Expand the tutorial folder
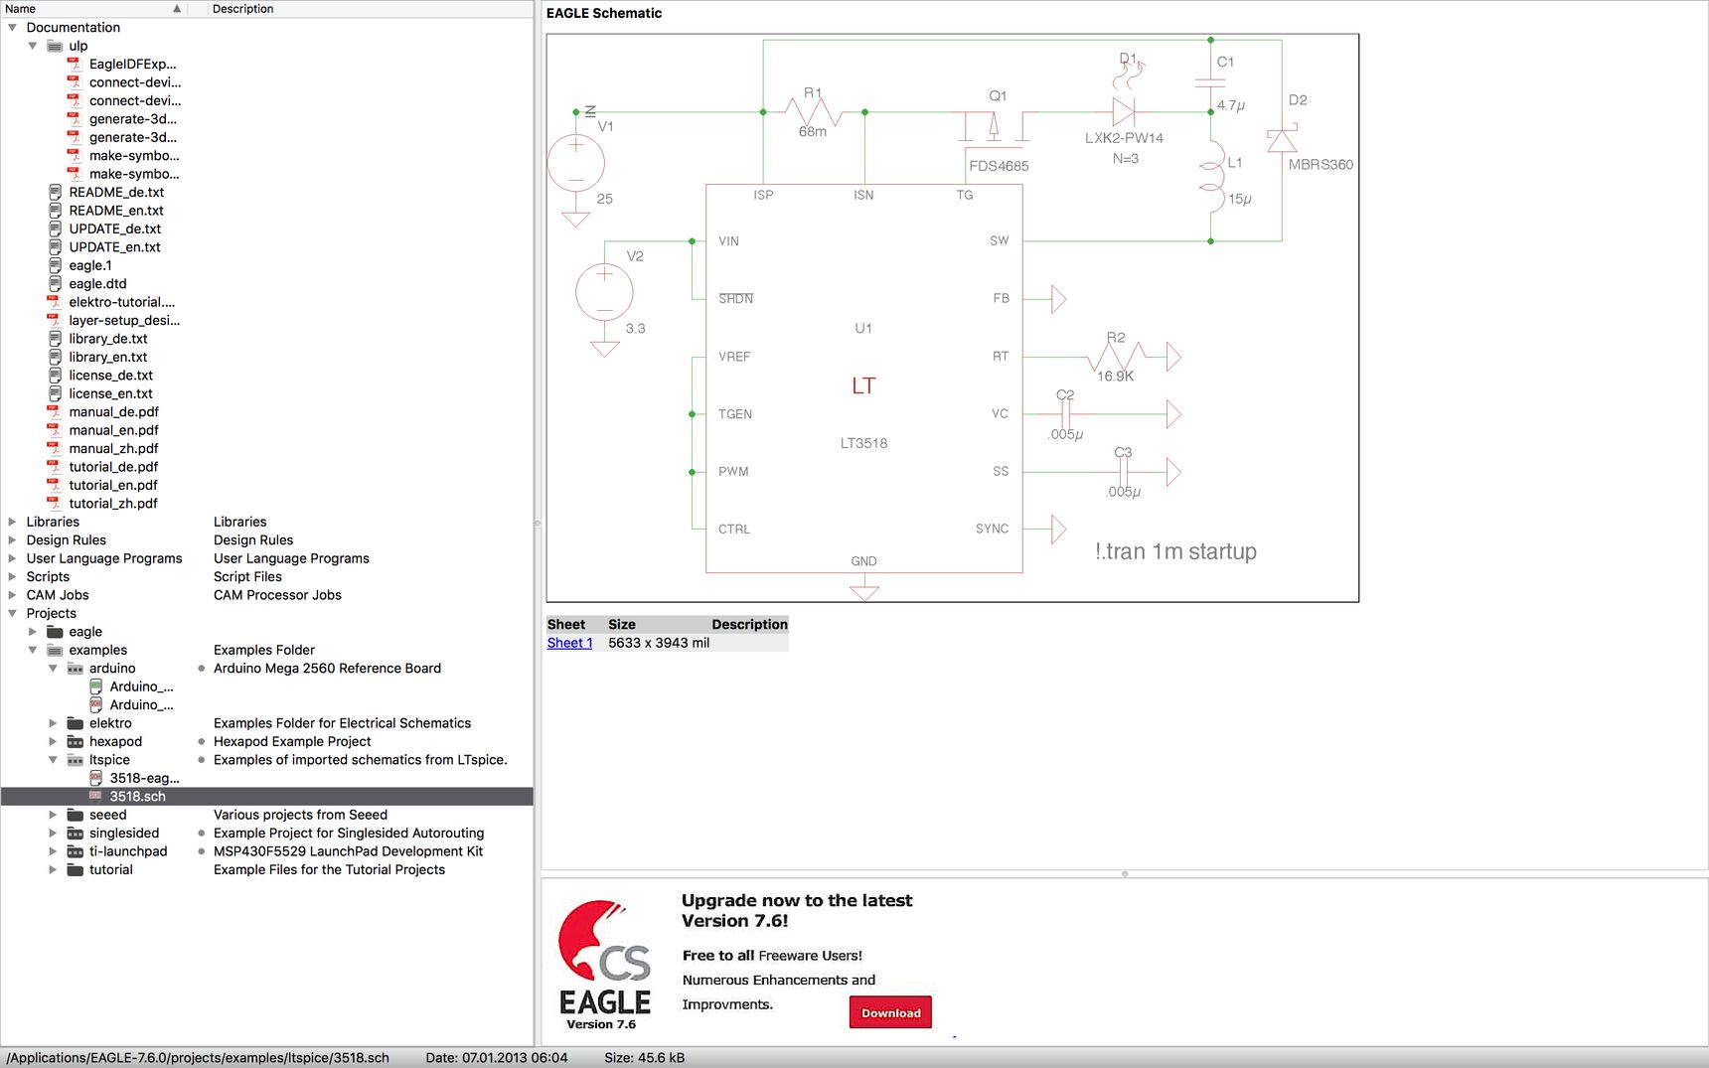Image resolution: width=1709 pixels, height=1068 pixels. pos(54,870)
